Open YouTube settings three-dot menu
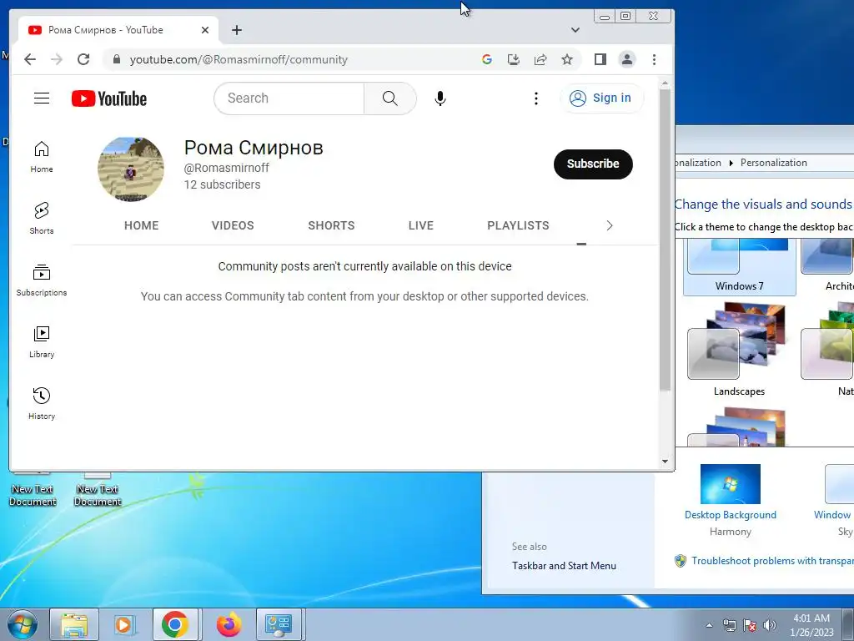Image resolution: width=854 pixels, height=641 pixels. [536, 98]
